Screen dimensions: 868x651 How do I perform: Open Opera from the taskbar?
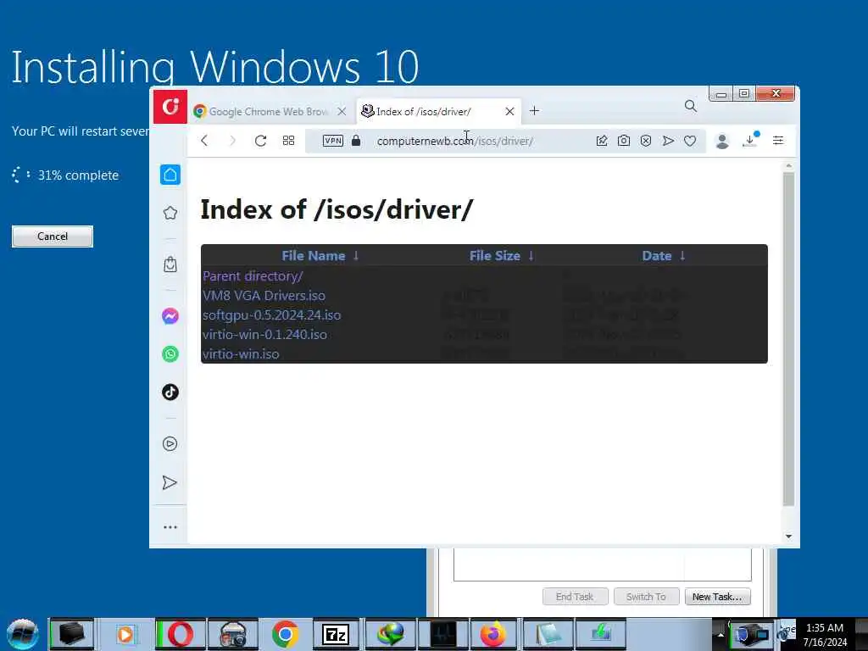click(x=180, y=634)
